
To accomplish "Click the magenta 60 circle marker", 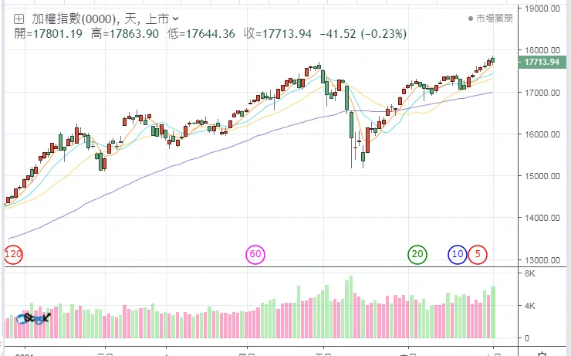I will [x=255, y=254].
